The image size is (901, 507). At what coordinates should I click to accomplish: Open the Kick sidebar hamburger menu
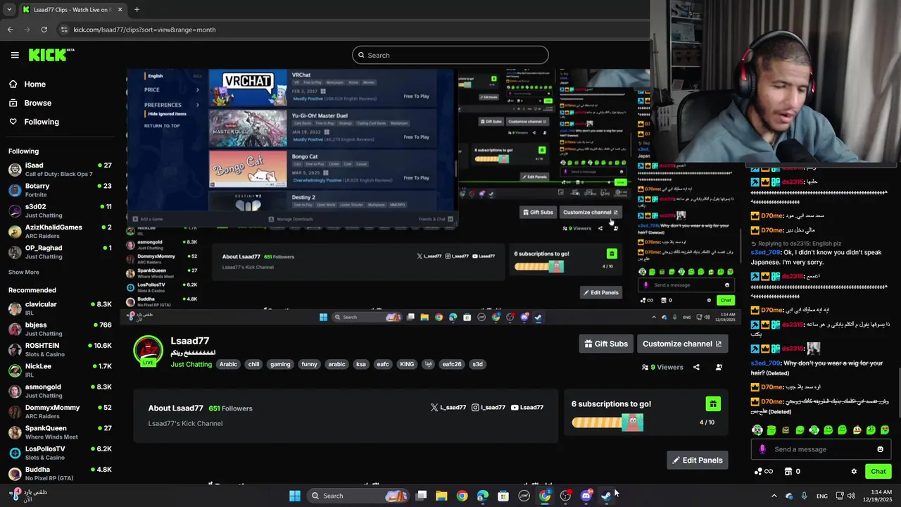[x=15, y=55]
